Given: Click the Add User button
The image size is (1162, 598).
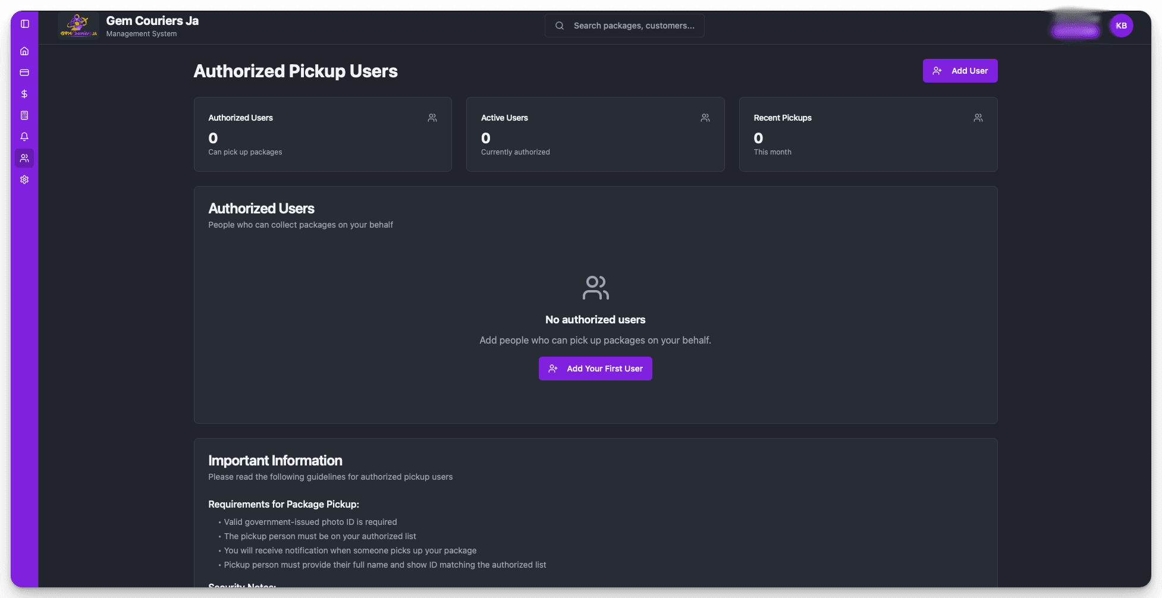Looking at the screenshot, I should click(960, 71).
